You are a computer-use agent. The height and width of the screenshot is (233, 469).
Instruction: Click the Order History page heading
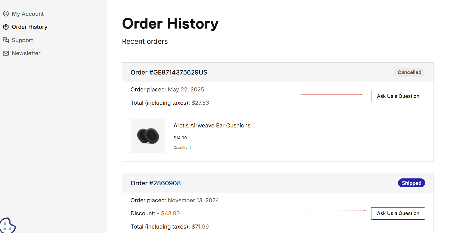coord(170,24)
